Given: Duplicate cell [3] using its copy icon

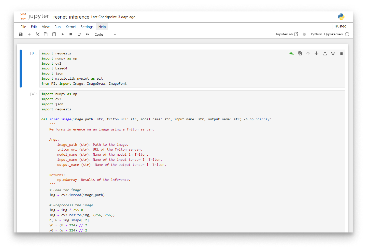Looking at the screenshot, I should click(300, 53).
